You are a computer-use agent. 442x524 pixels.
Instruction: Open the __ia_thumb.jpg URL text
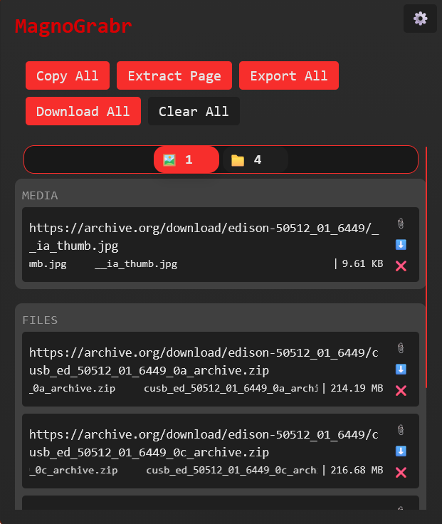coord(204,236)
